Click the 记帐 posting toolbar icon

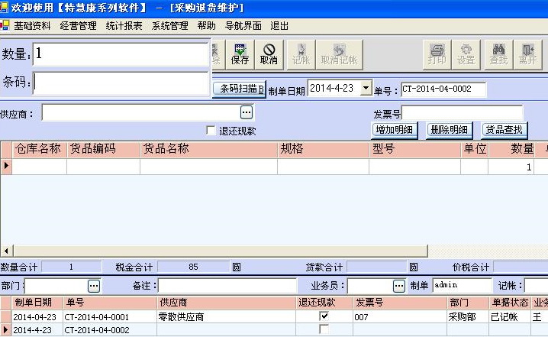point(301,54)
